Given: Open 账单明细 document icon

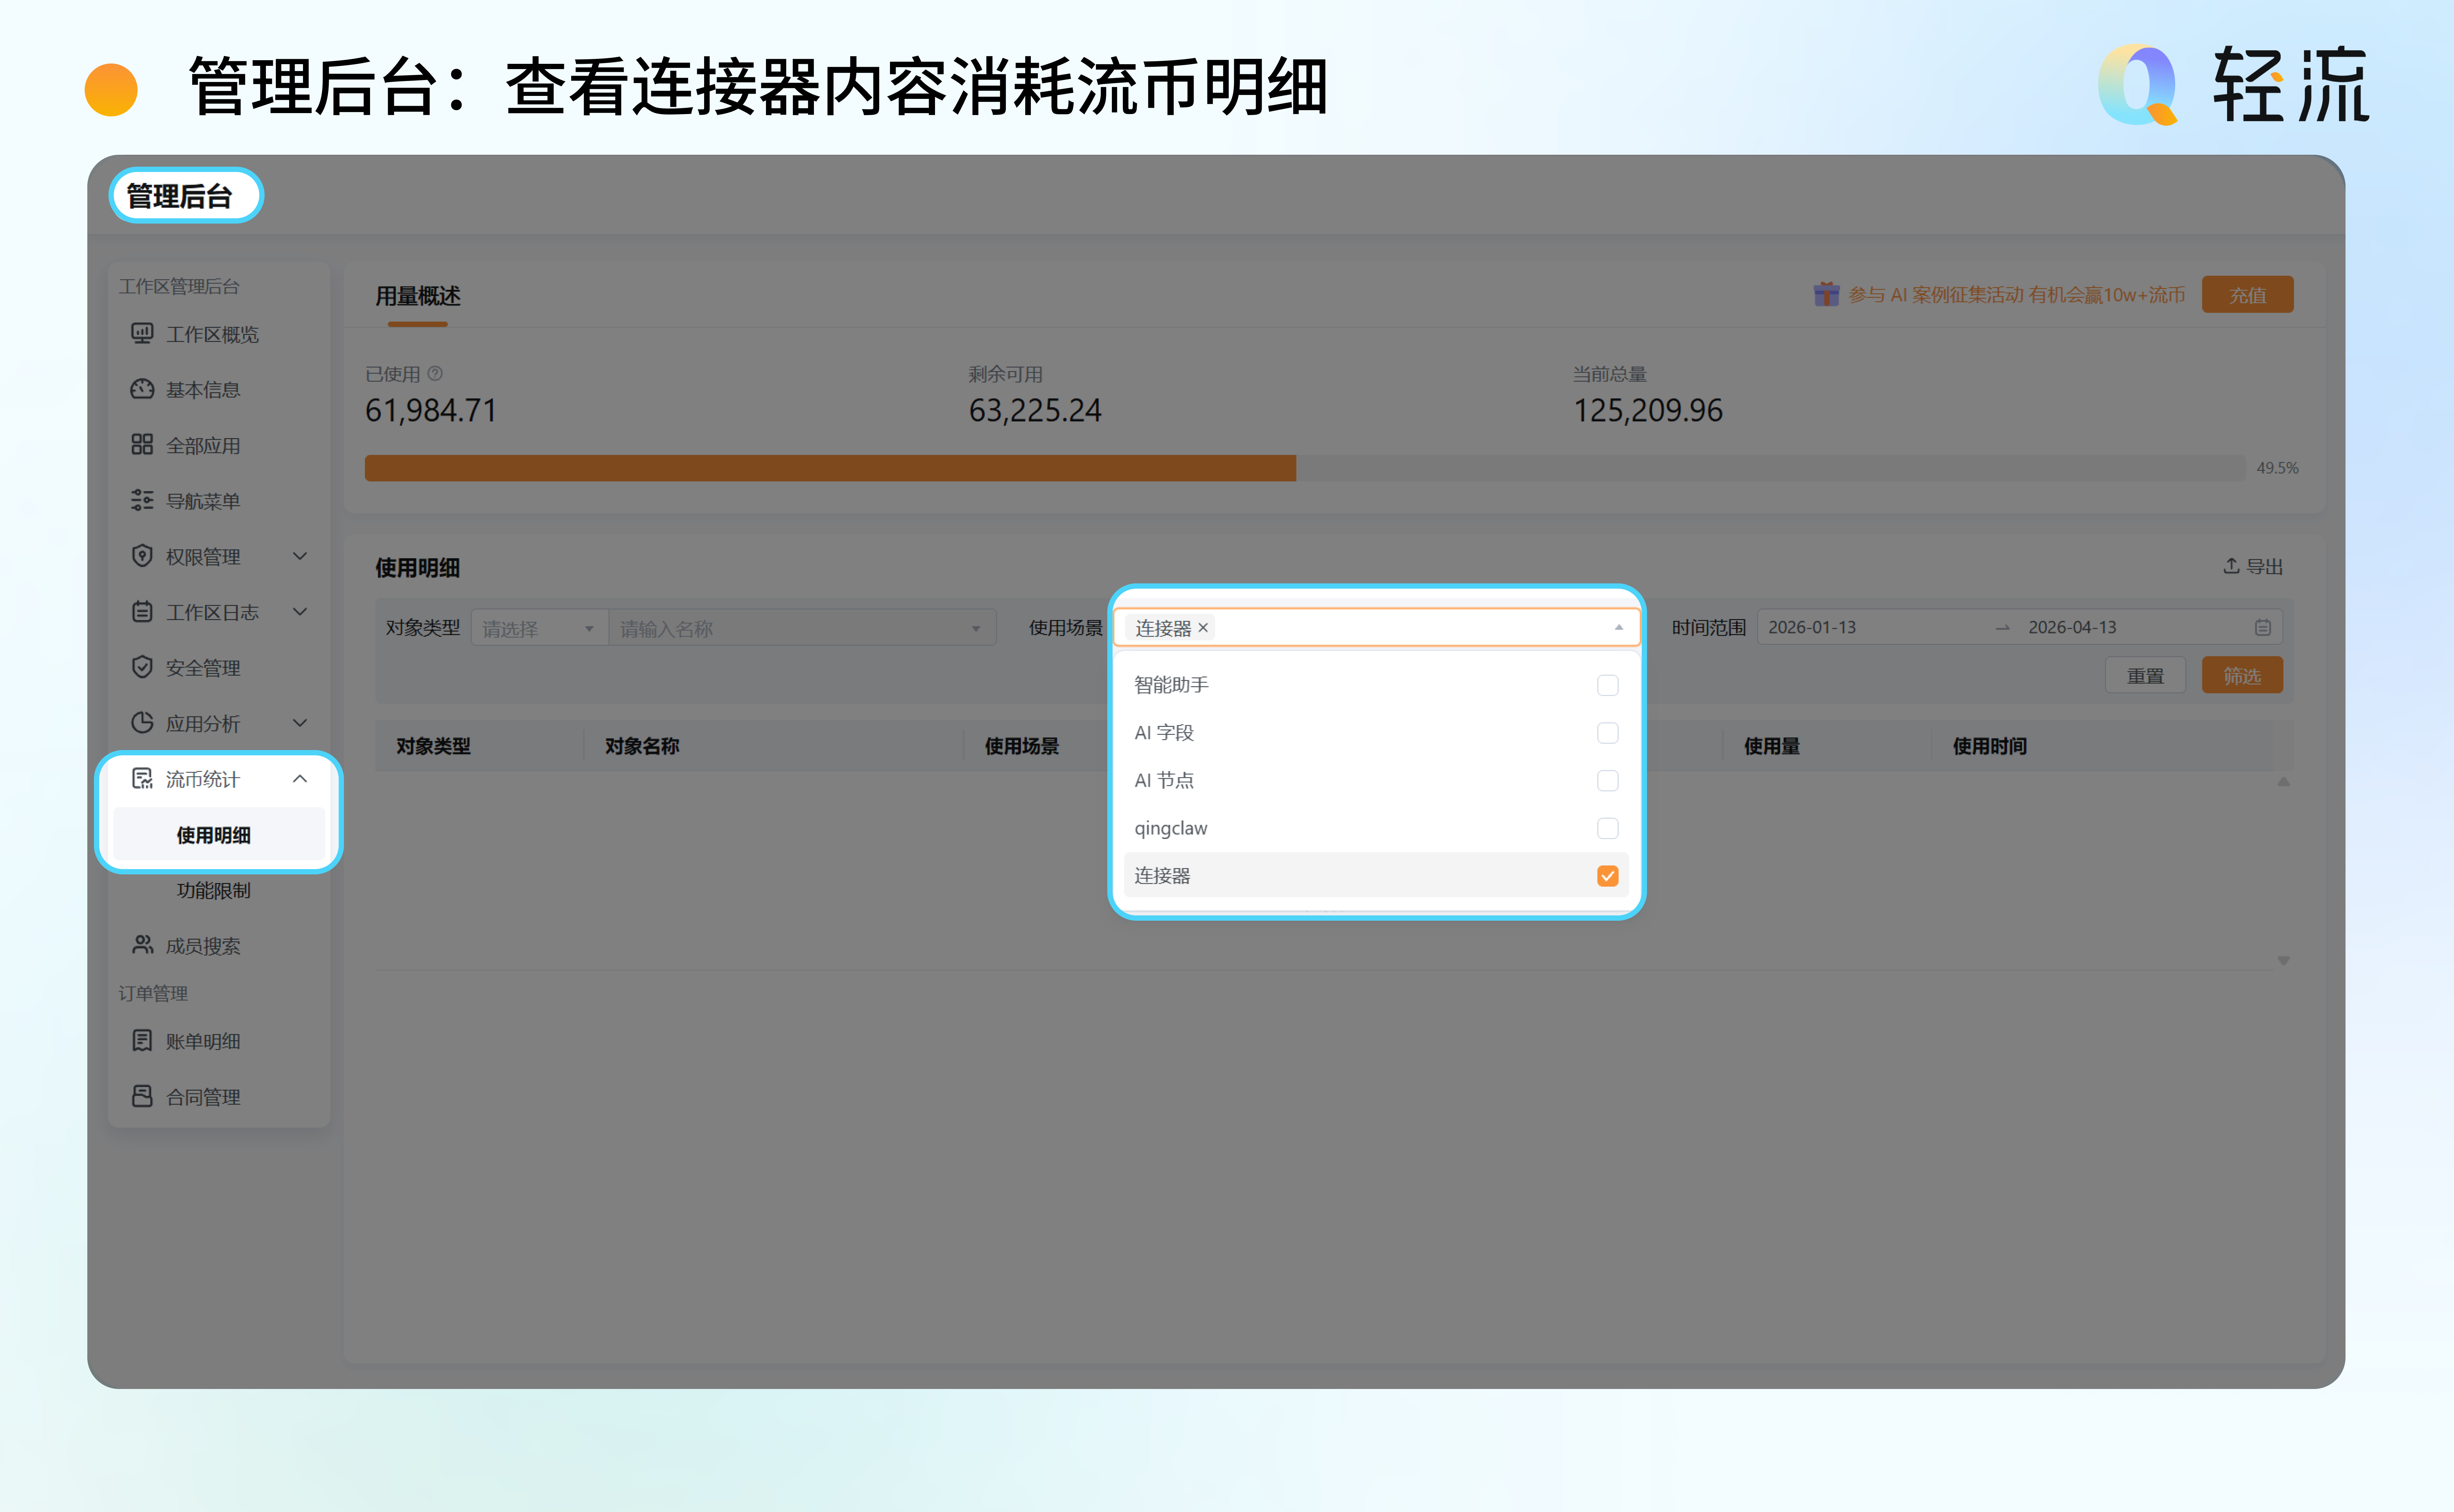Looking at the screenshot, I should (142, 1040).
